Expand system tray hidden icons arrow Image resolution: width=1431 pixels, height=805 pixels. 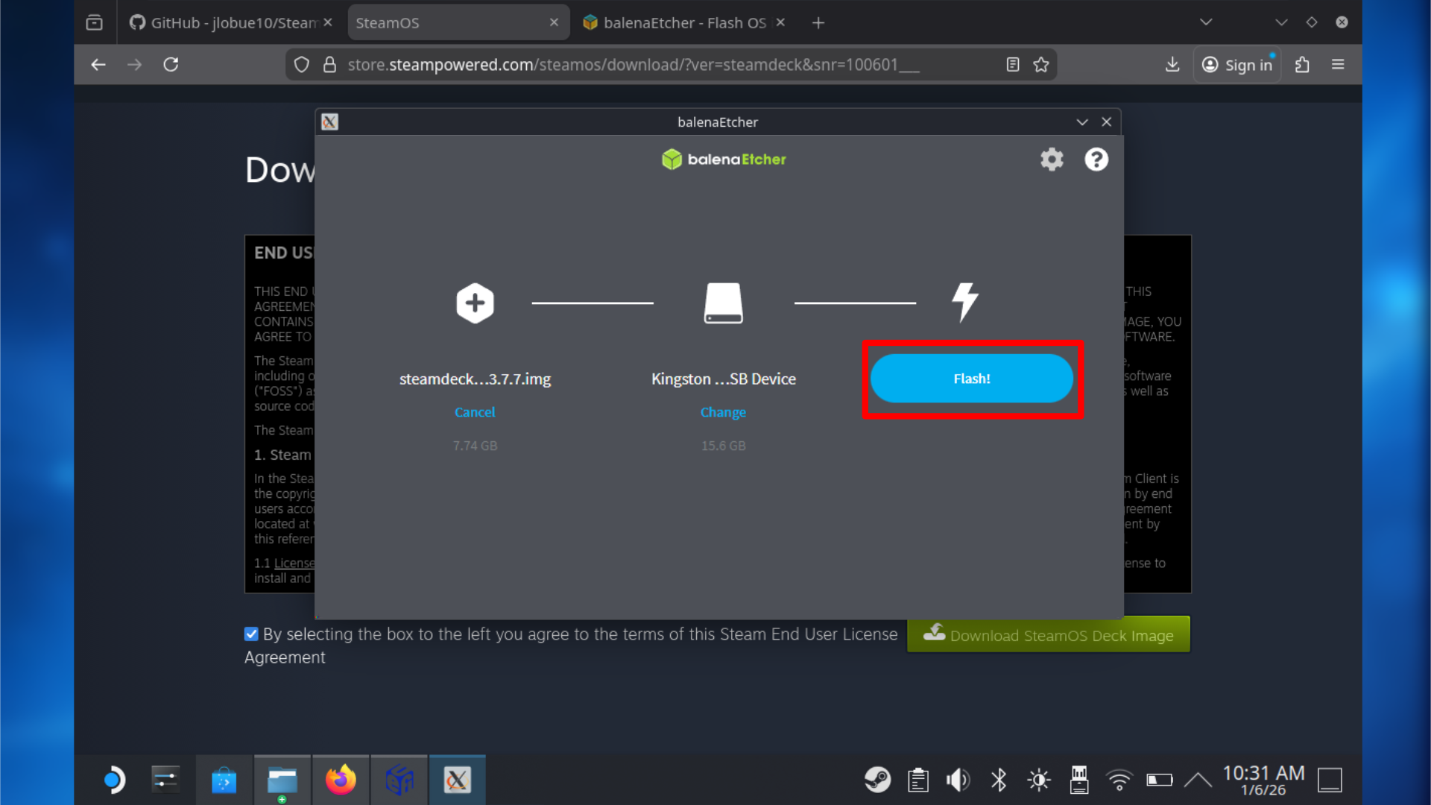1198,780
